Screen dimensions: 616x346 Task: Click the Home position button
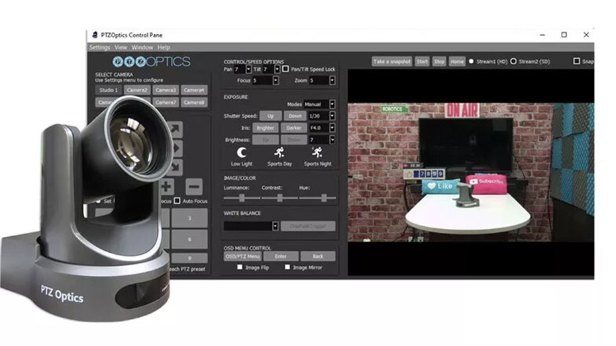coord(457,62)
